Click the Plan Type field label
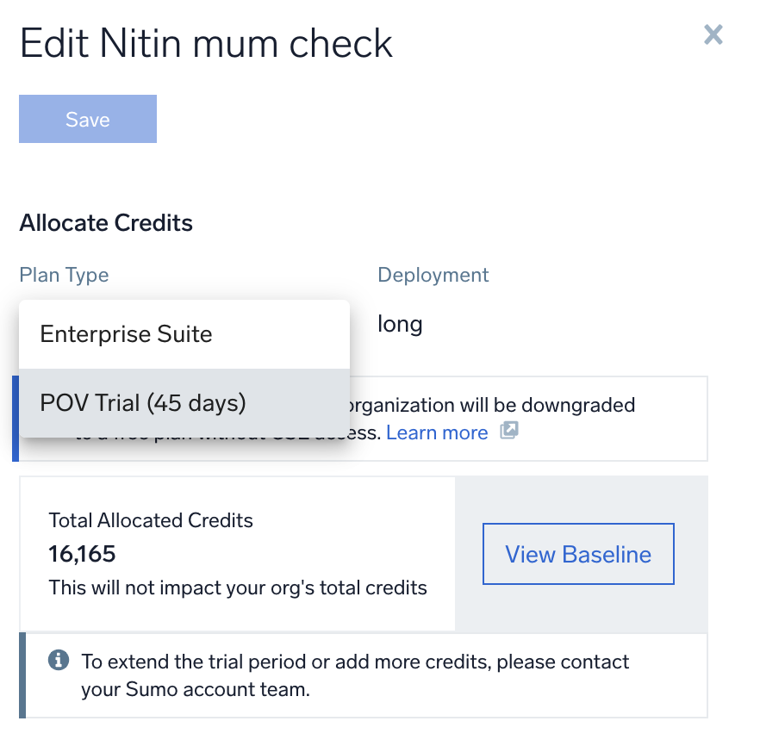This screenshot has width=760, height=746. click(64, 275)
